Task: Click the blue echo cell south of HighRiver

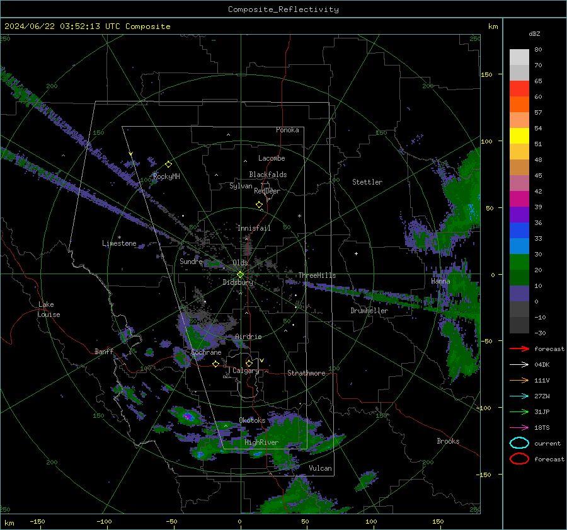Action: pyautogui.click(x=257, y=453)
